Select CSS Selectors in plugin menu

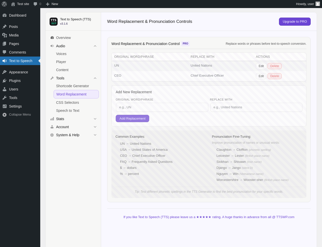click(x=67, y=103)
